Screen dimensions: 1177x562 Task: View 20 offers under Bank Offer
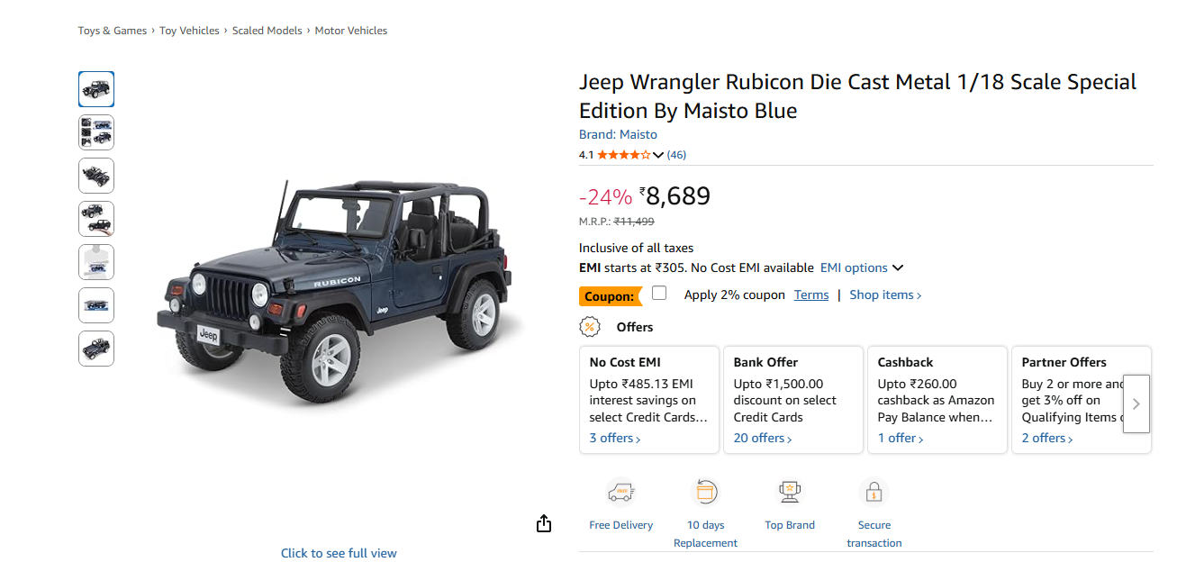(x=763, y=439)
